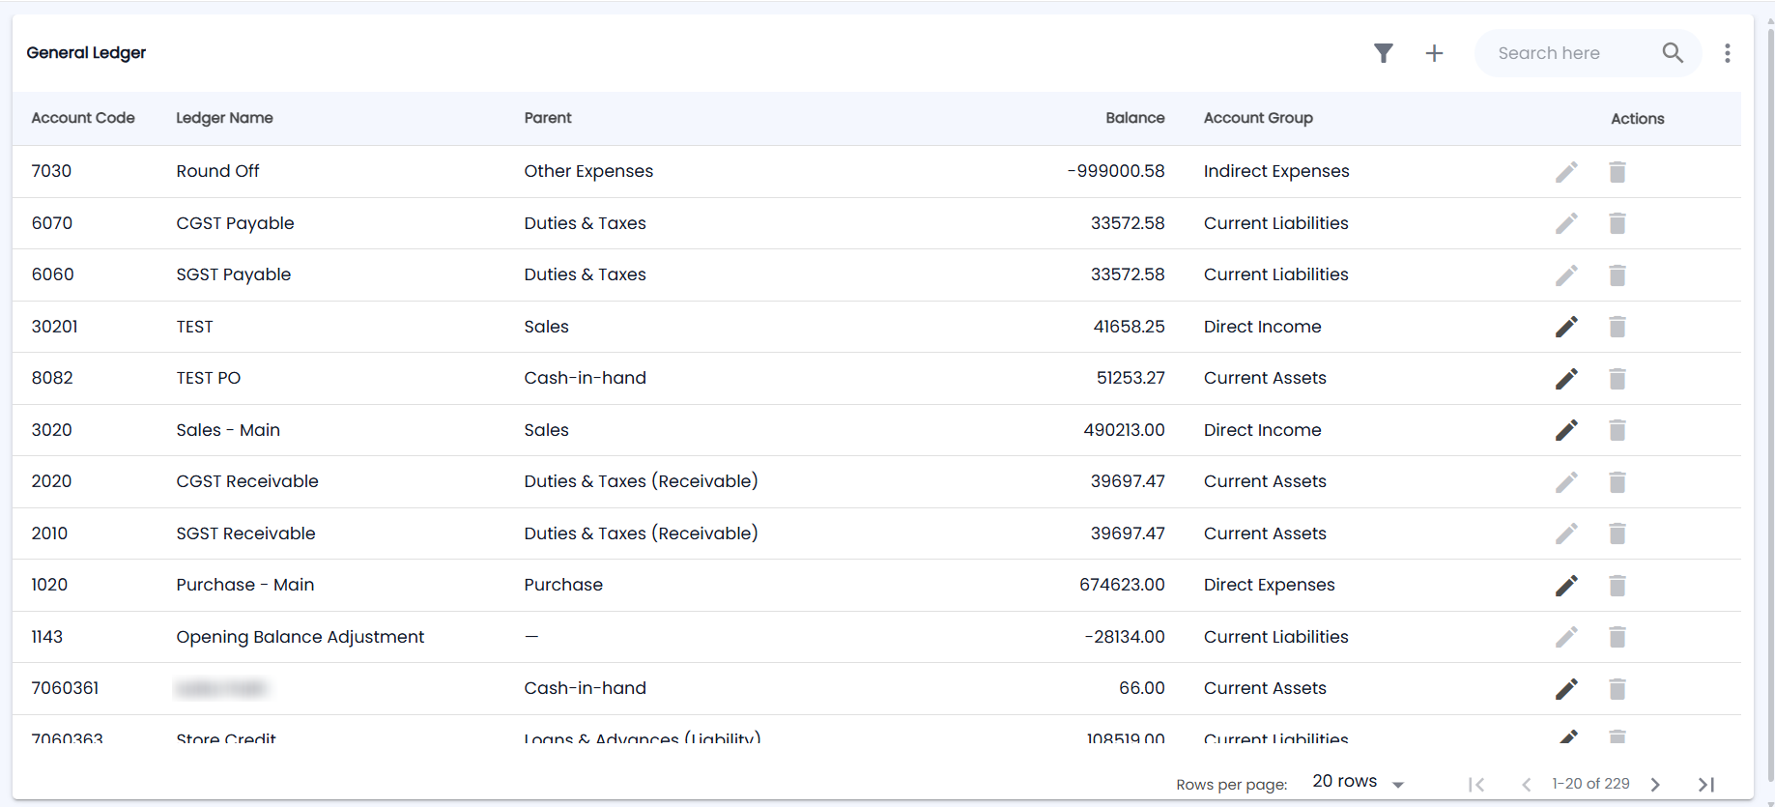Image resolution: width=1775 pixels, height=807 pixels.
Task: Open the three-dot more options menu
Action: 1727,53
